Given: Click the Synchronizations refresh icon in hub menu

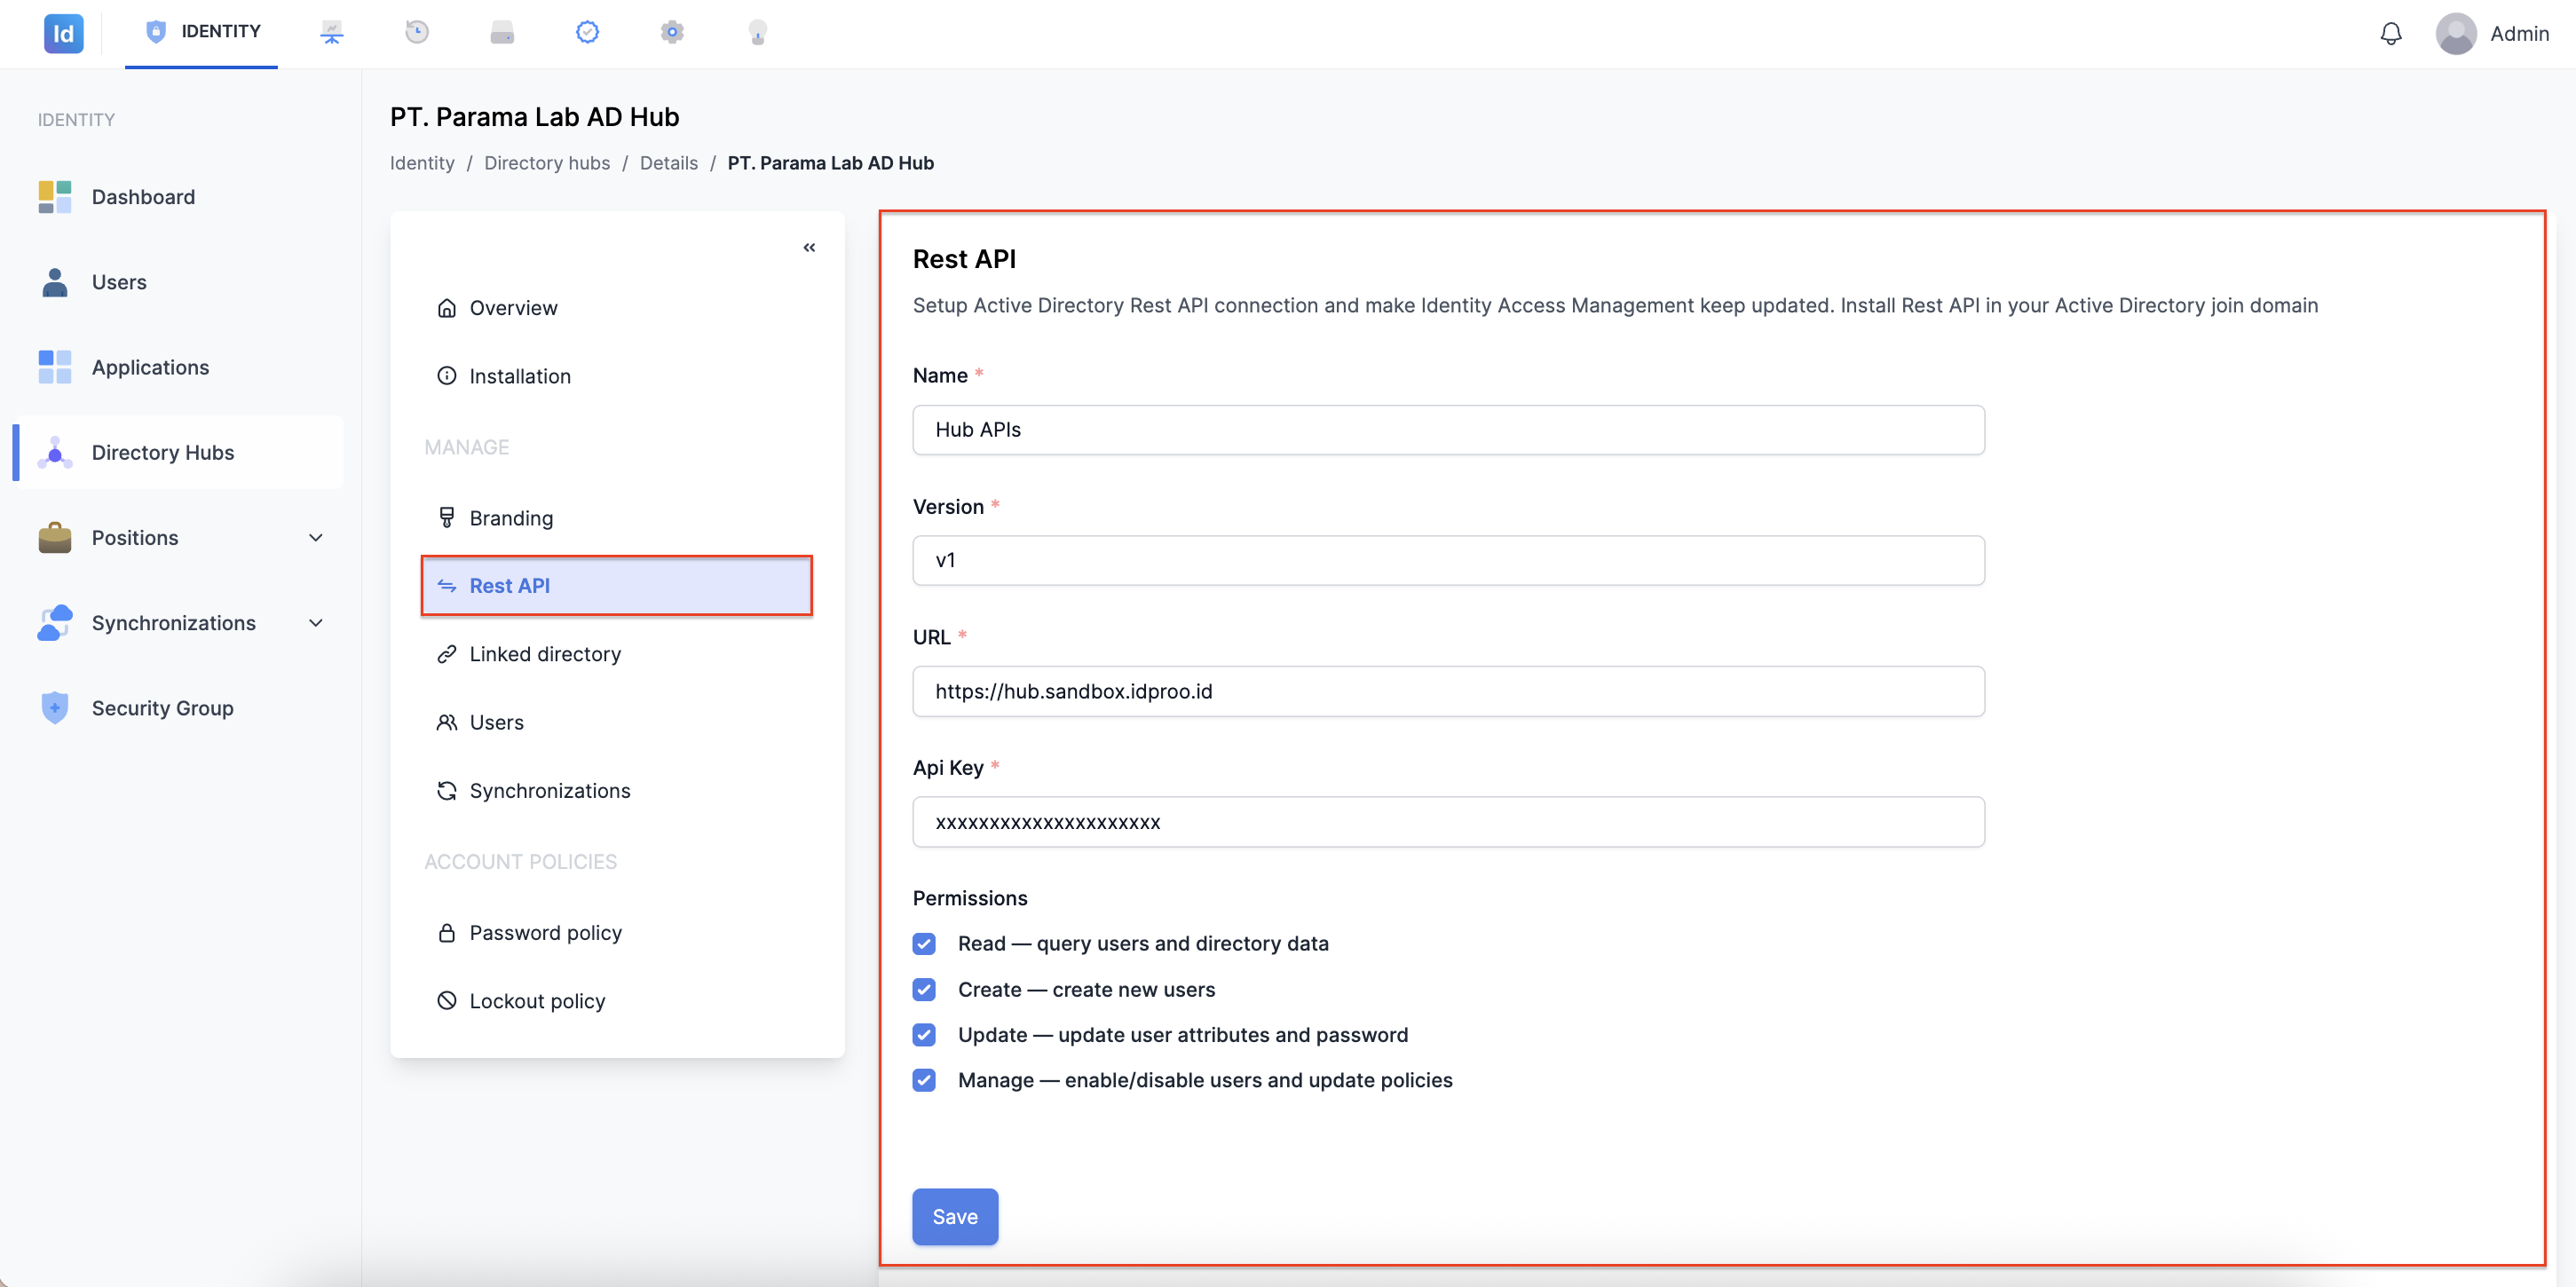Looking at the screenshot, I should pos(446,790).
